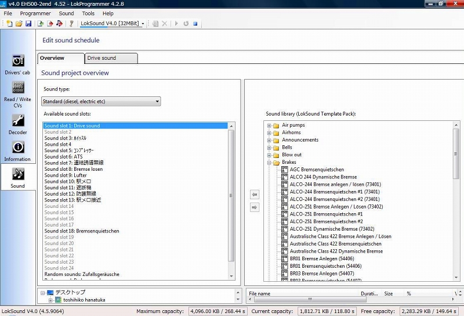Click the New project toolbar icon
This screenshot has width=464, height=316.
coord(9,23)
